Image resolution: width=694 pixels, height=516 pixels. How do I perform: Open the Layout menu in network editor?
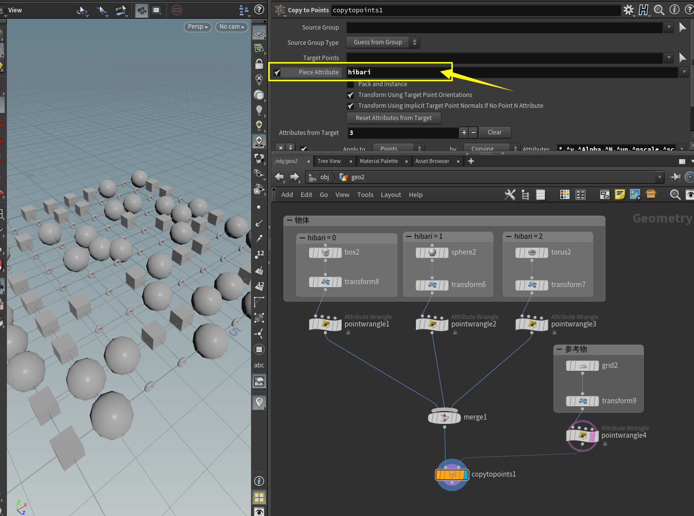pyautogui.click(x=391, y=195)
